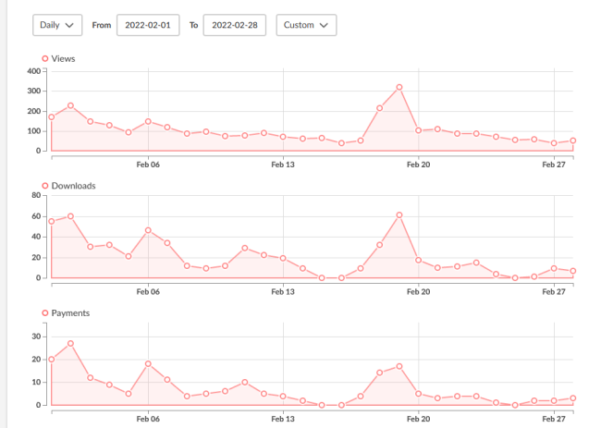Click the Downloads chart point on Feb 06 gridline
601x428 pixels.
coord(148,230)
